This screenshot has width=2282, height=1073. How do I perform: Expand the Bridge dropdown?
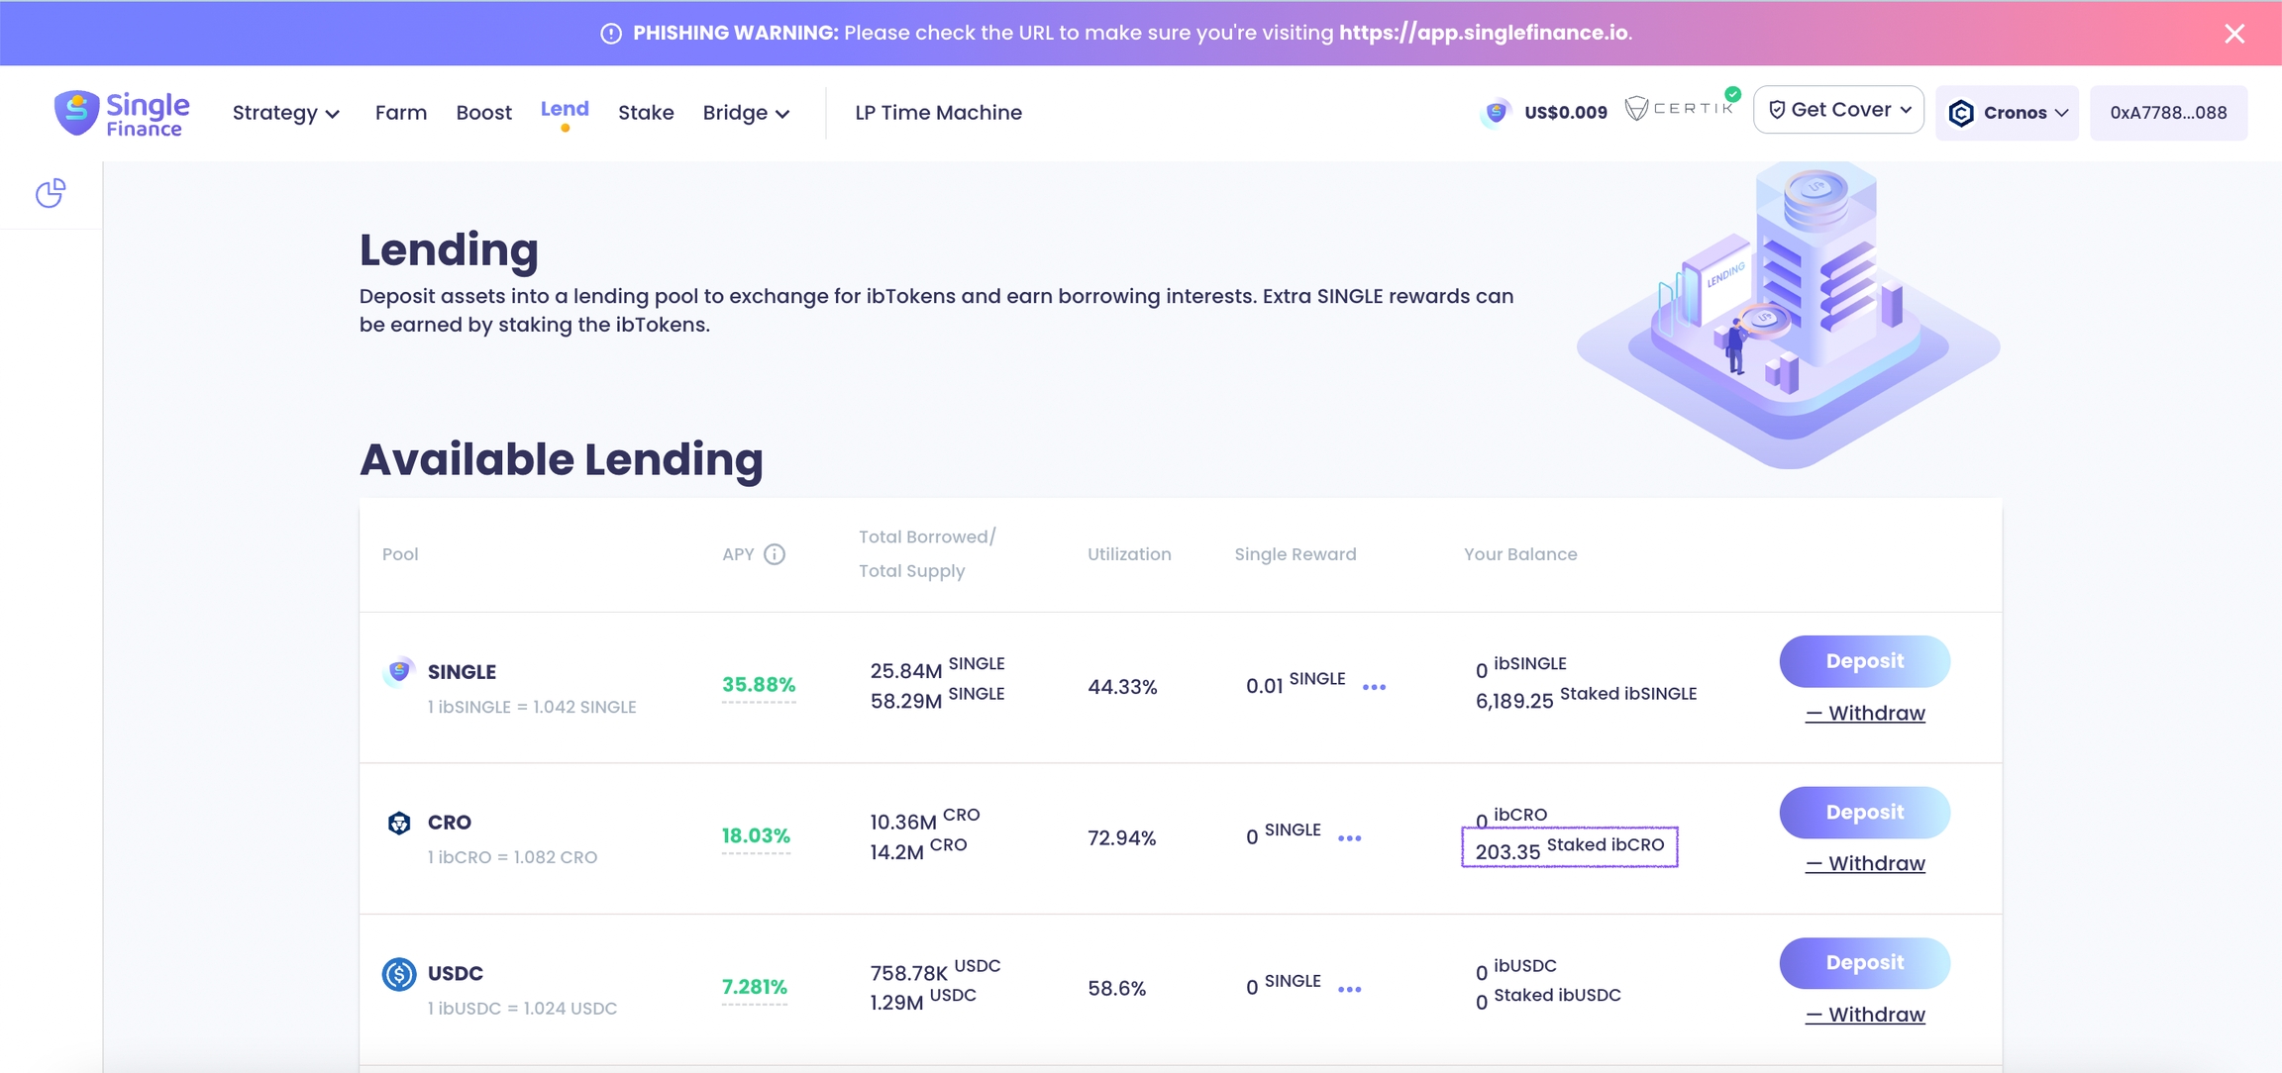(746, 113)
